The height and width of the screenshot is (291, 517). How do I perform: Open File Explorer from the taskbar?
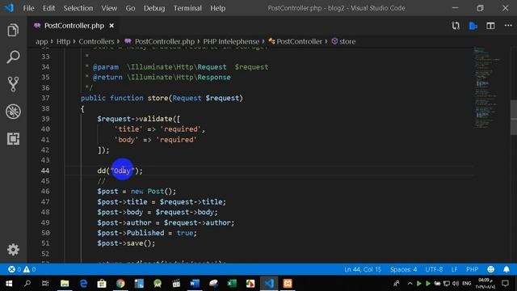[x=65, y=284]
